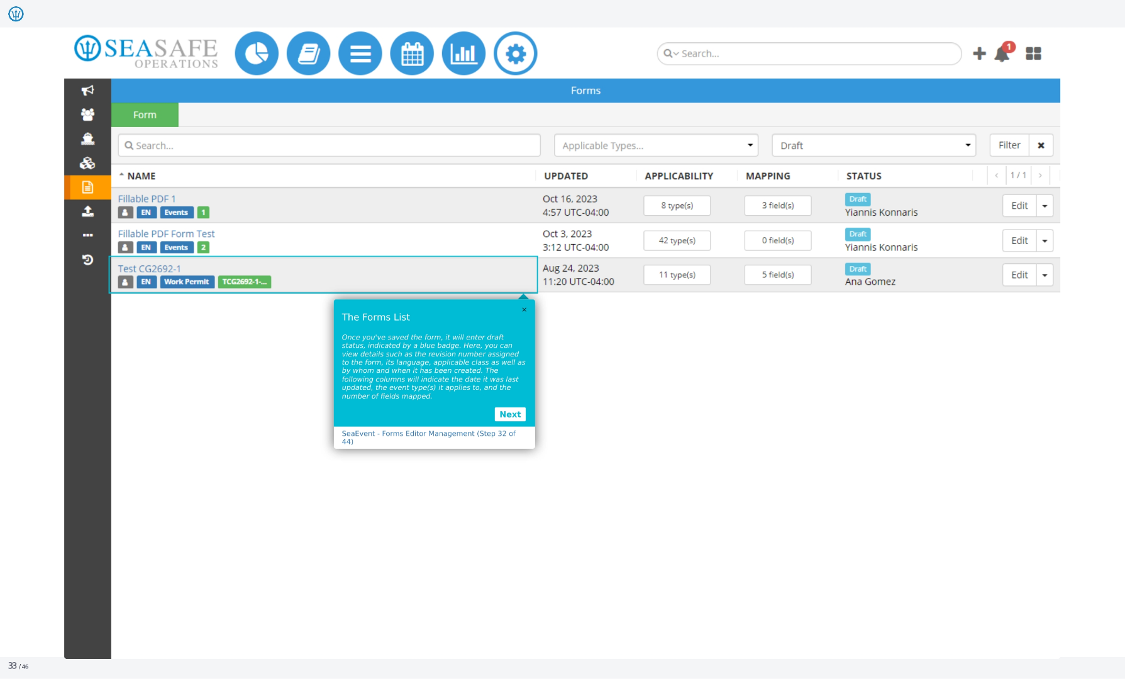The width and height of the screenshot is (1125, 679).
Task: Open the apps grid icon
Action: point(1033,53)
